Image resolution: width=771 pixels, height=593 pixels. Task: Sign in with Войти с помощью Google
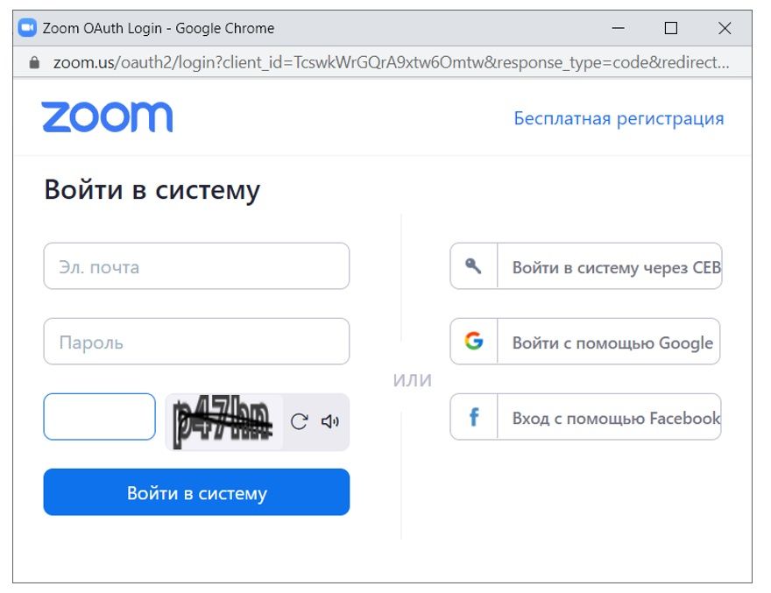tap(585, 342)
